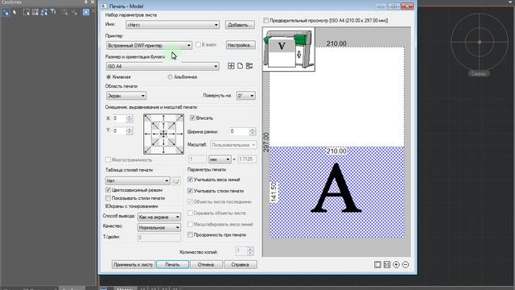Image resolution: width=515 pixels, height=290 pixels.
Task: Click the second preview icon at the bottom
Action: pyautogui.click(x=387, y=265)
